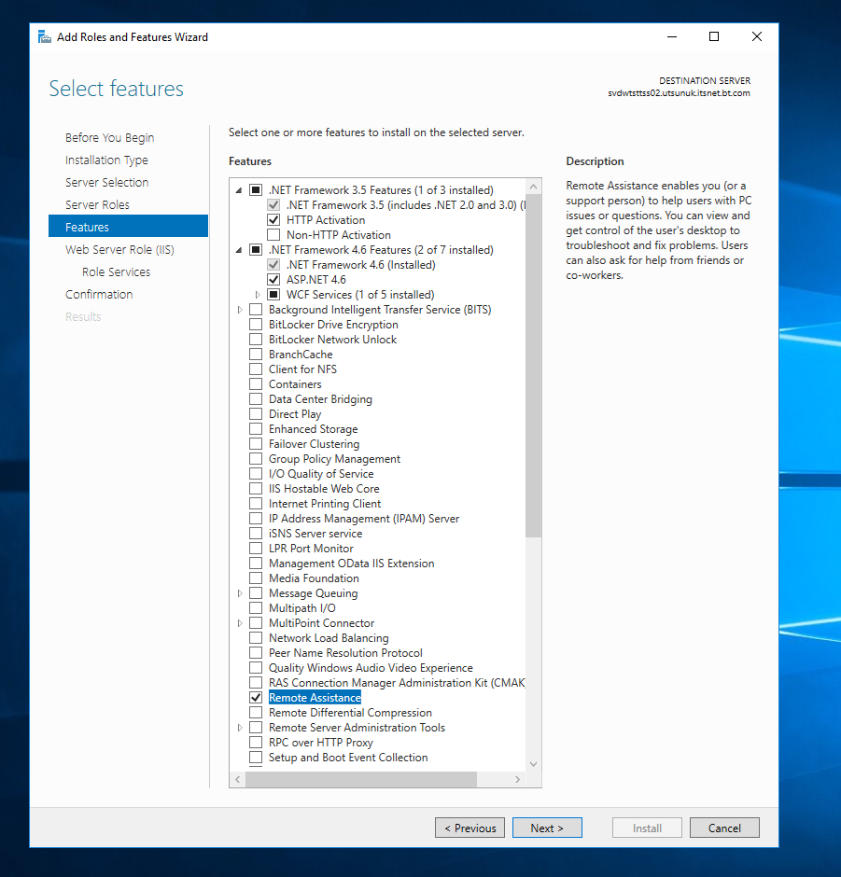Screen dimensions: 841x877
Task: Click the Next button
Action: [x=547, y=828]
